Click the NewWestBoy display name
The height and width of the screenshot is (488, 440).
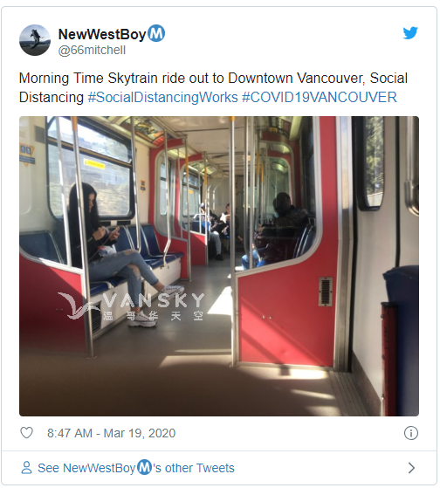[102, 34]
